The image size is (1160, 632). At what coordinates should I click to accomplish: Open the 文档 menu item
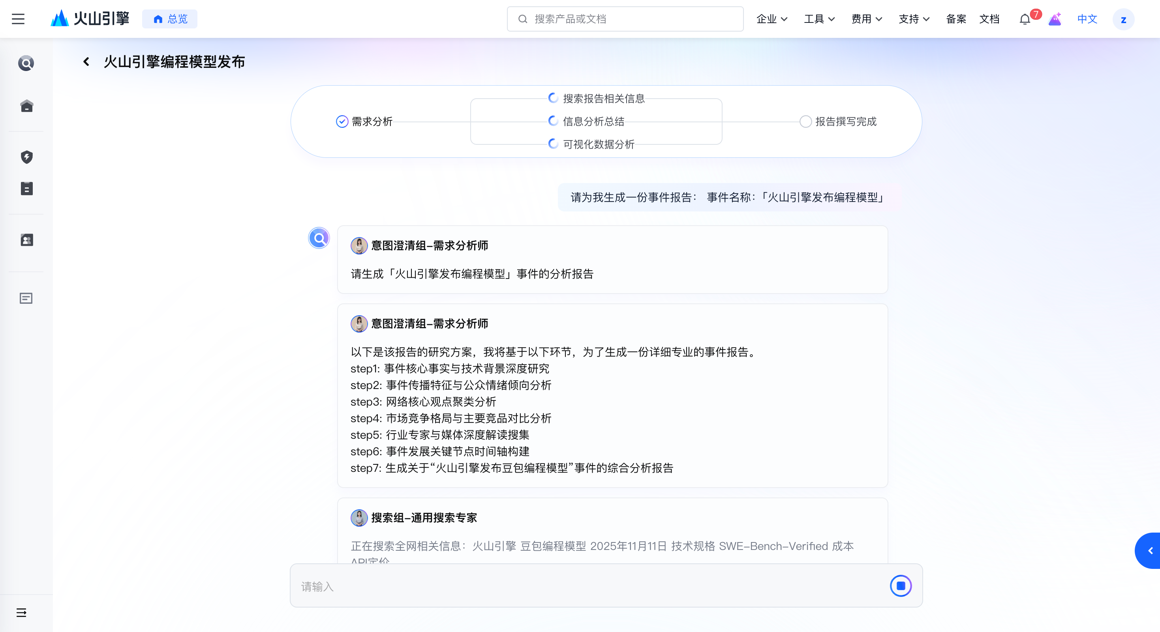tap(989, 19)
